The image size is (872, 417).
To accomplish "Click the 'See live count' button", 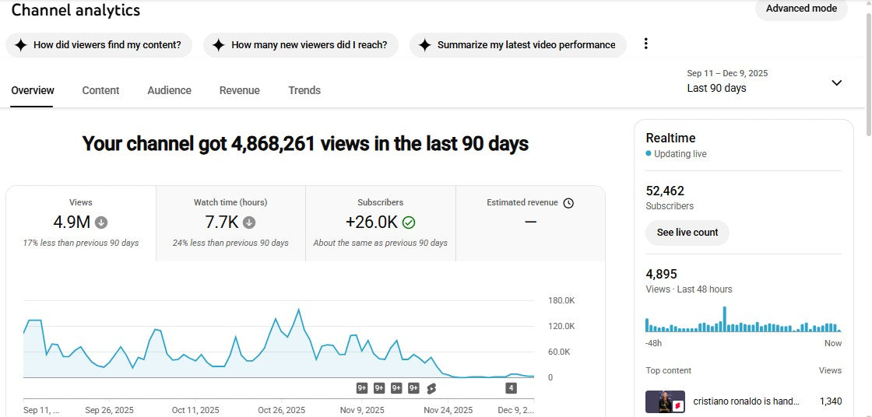I will point(687,233).
